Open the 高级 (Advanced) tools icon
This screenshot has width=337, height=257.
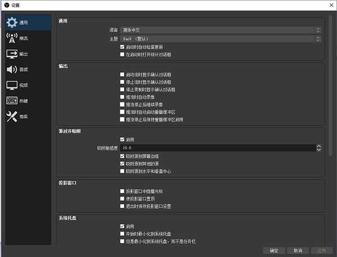12,116
